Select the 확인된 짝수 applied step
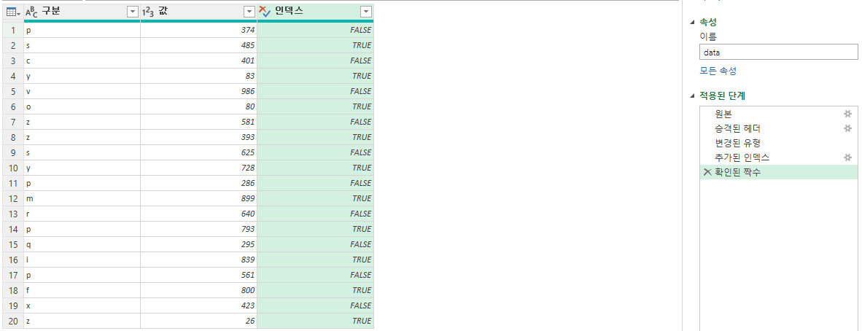862x331 pixels. click(778, 173)
